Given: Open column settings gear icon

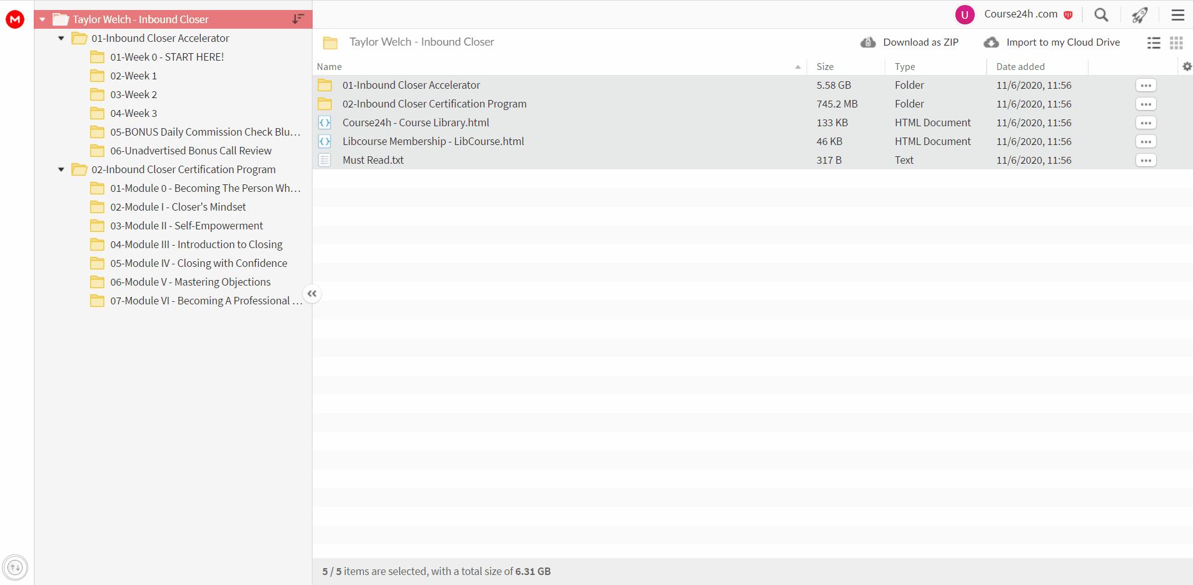Looking at the screenshot, I should [1187, 66].
